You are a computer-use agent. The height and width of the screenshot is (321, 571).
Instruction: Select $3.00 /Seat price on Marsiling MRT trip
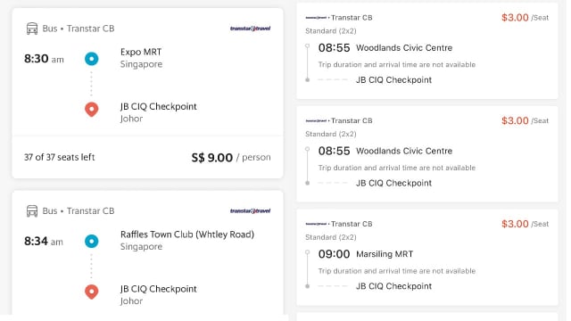[x=525, y=224]
